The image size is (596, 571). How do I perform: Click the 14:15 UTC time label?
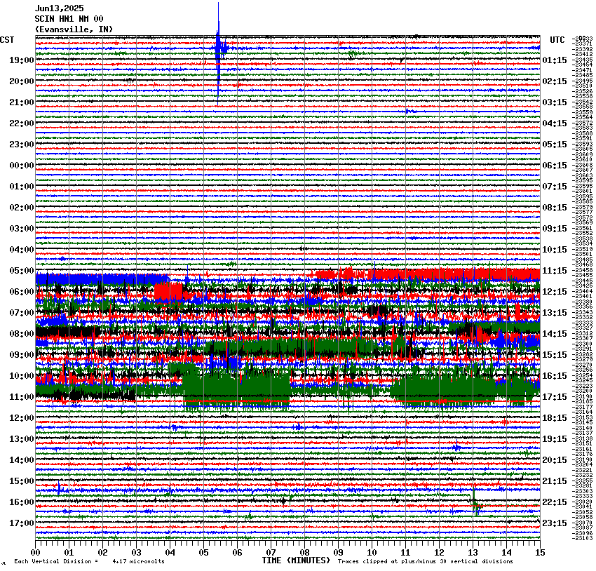pyautogui.click(x=555, y=334)
